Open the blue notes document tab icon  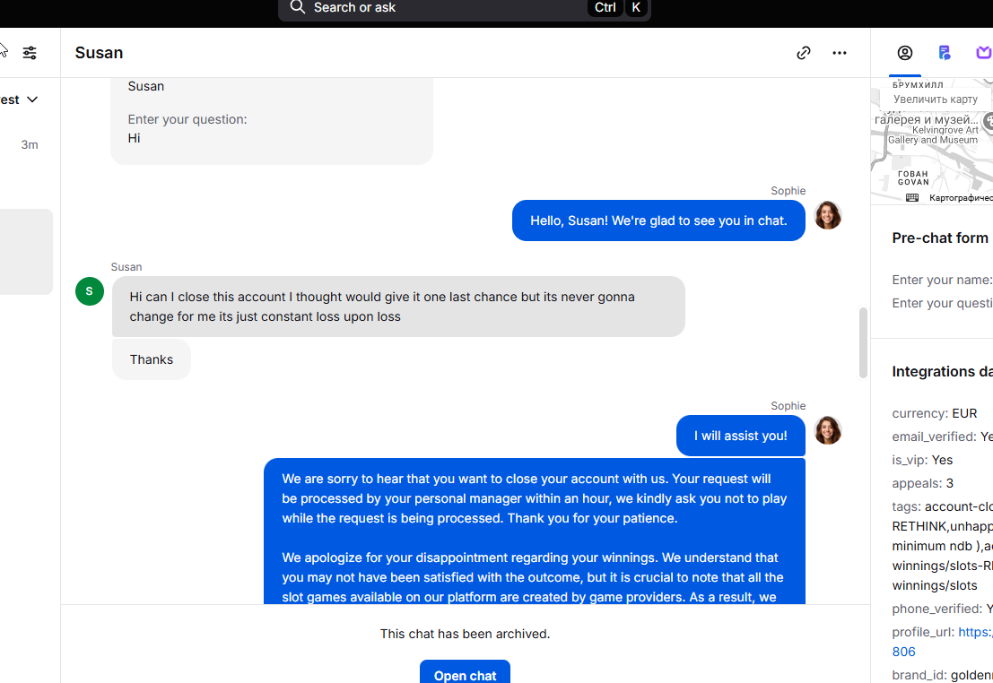click(x=945, y=53)
